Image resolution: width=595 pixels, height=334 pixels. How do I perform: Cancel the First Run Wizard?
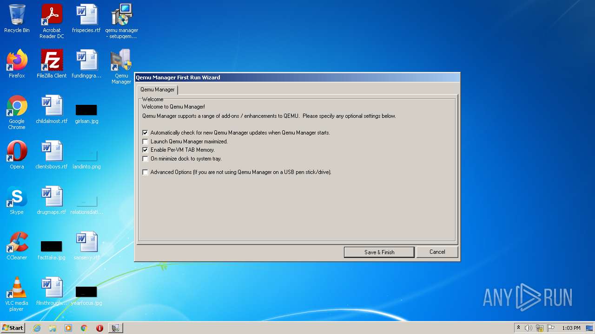click(437, 252)
